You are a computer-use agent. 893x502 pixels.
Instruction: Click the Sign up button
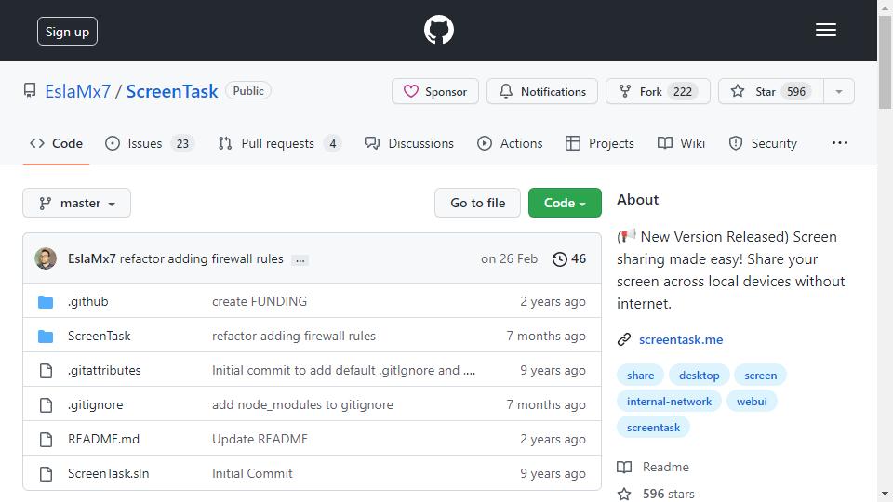[x=67, y=32]
